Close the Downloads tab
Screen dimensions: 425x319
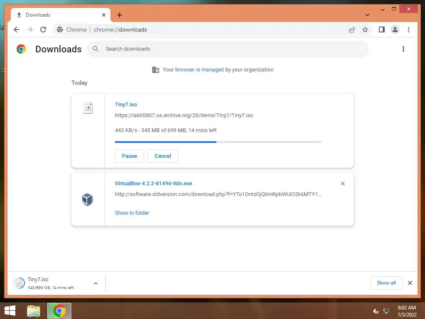[x=103, y=15]
